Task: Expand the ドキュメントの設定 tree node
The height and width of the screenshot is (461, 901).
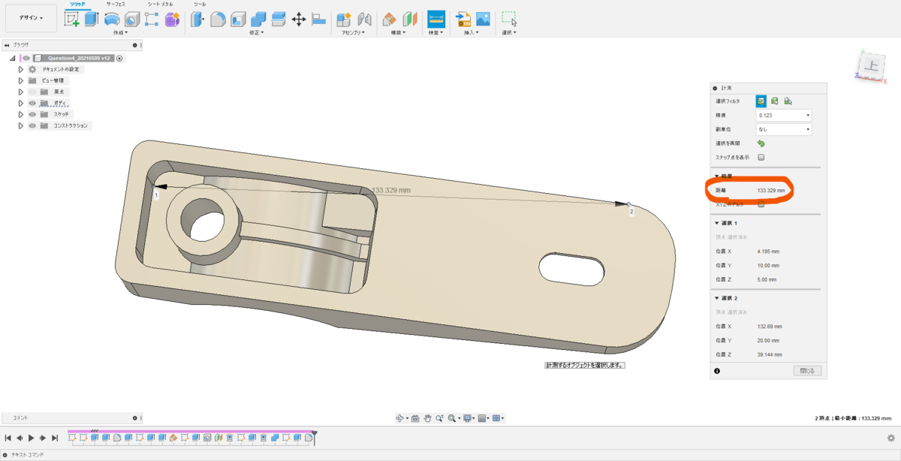Action: (x=21, y=69)
